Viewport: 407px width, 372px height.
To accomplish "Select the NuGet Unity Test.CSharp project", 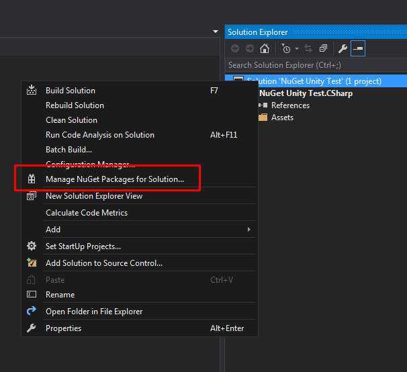I will click(x=306, y=93).
